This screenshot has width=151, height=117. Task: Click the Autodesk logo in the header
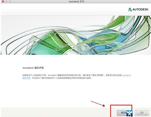tap(138, 10)
